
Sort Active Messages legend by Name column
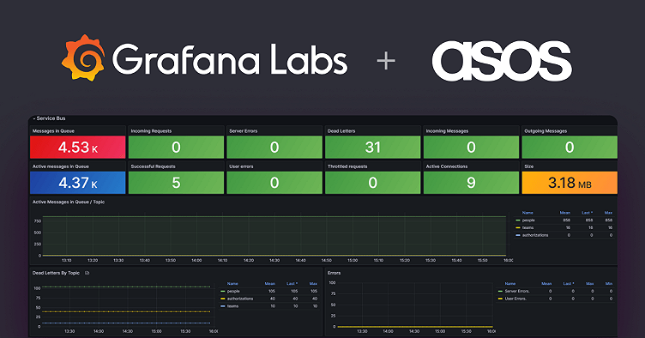(x=527, y=213)
